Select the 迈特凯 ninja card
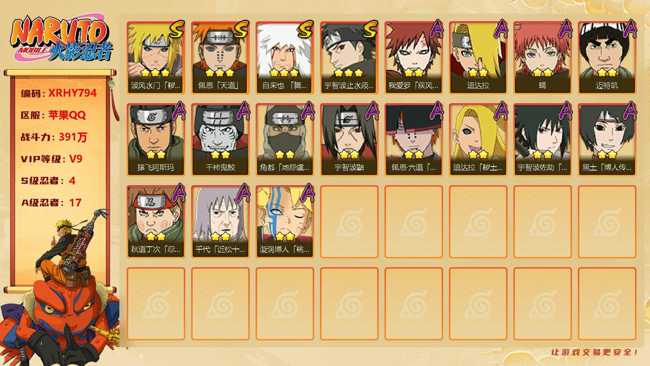The height and width of the screenshot is (366, 650). [x=607, y=58]
